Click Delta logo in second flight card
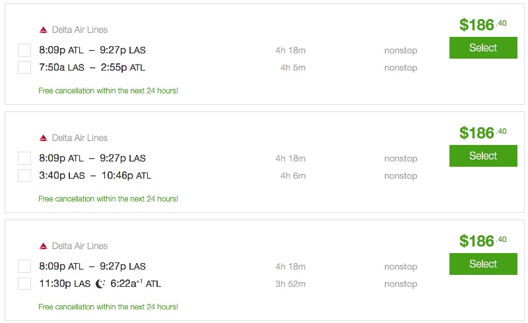528x323 pixels. point(44,138)
